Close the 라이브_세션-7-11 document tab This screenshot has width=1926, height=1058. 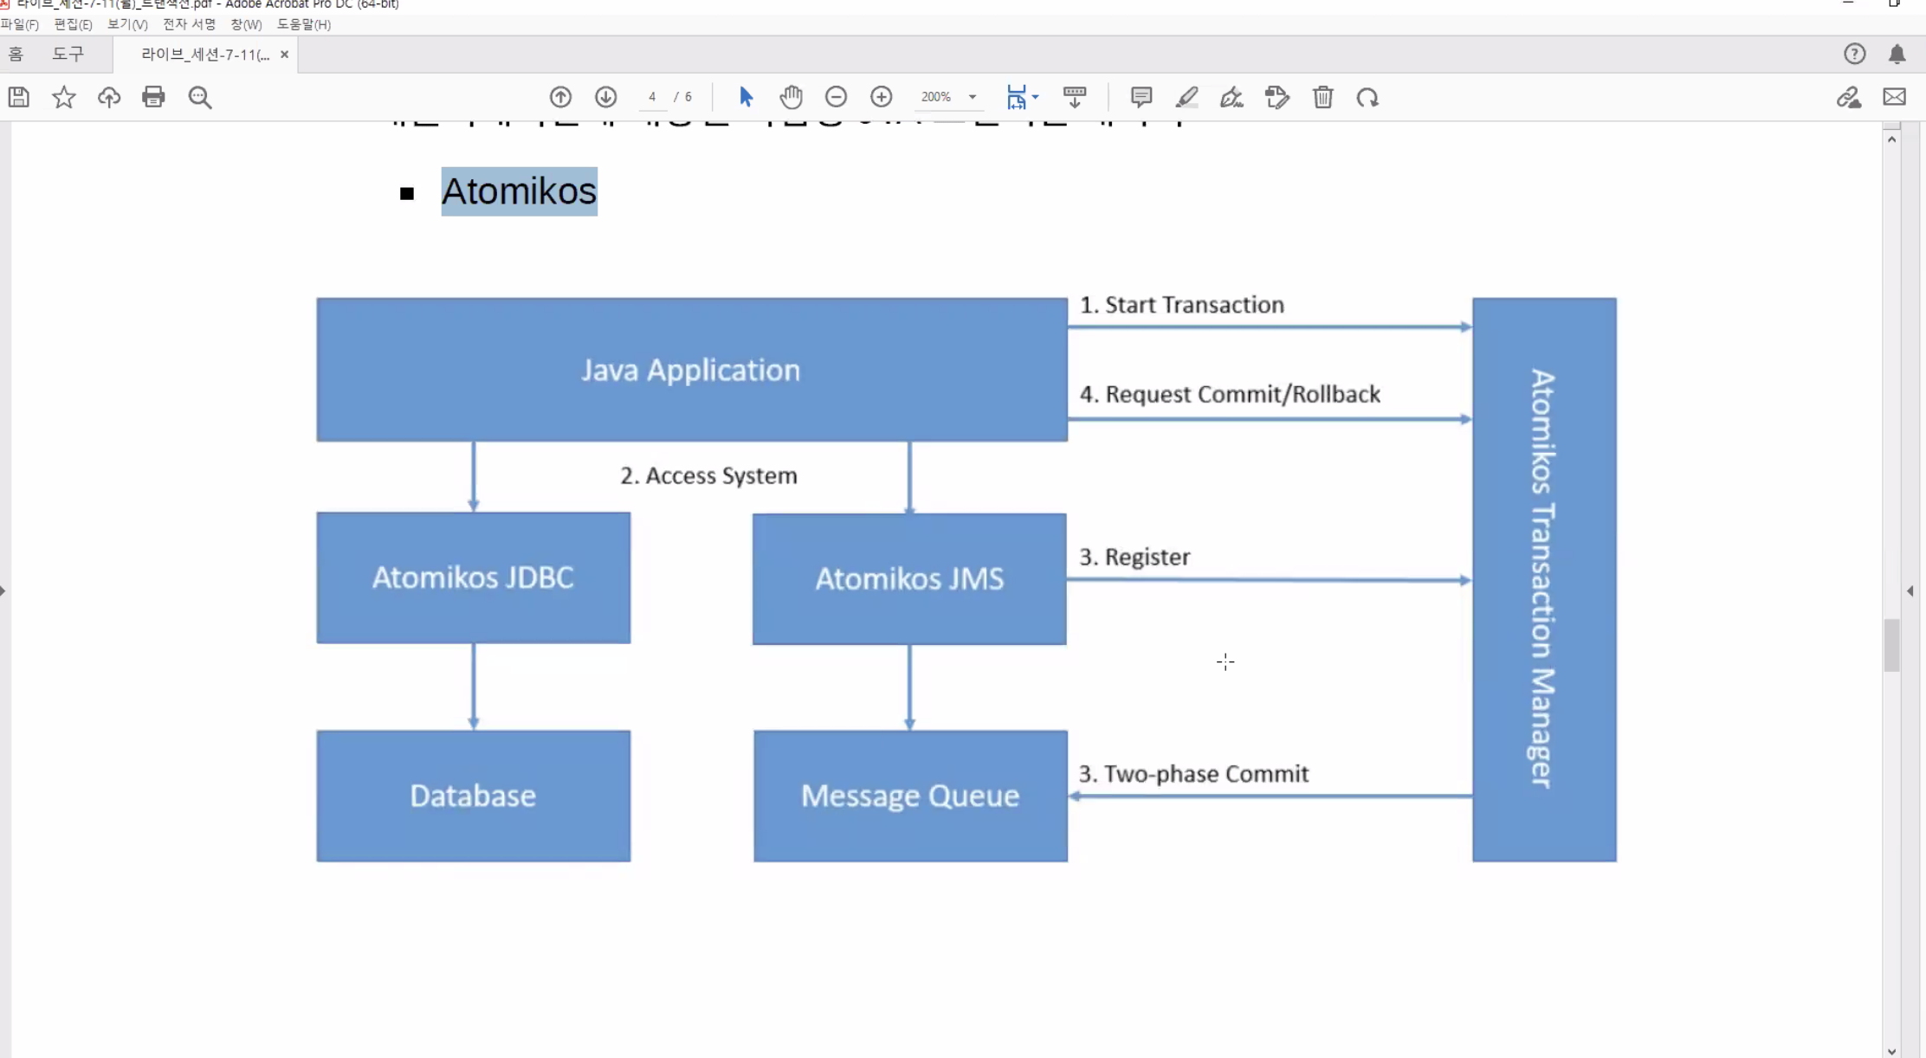point(284,54)
